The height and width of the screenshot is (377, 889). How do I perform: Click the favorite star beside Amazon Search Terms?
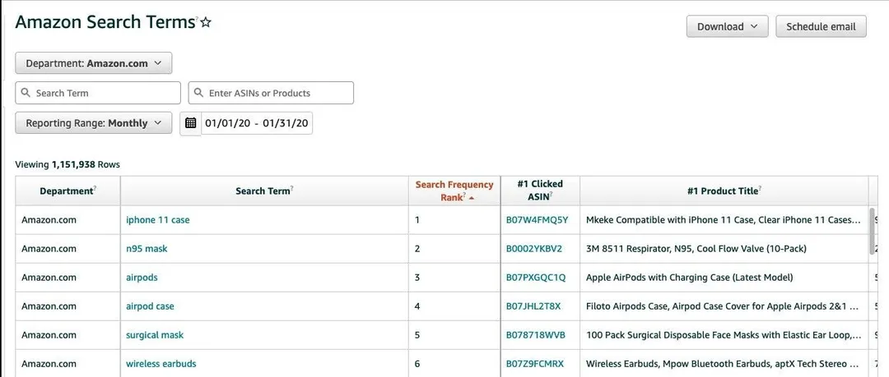tap(206, 23)
